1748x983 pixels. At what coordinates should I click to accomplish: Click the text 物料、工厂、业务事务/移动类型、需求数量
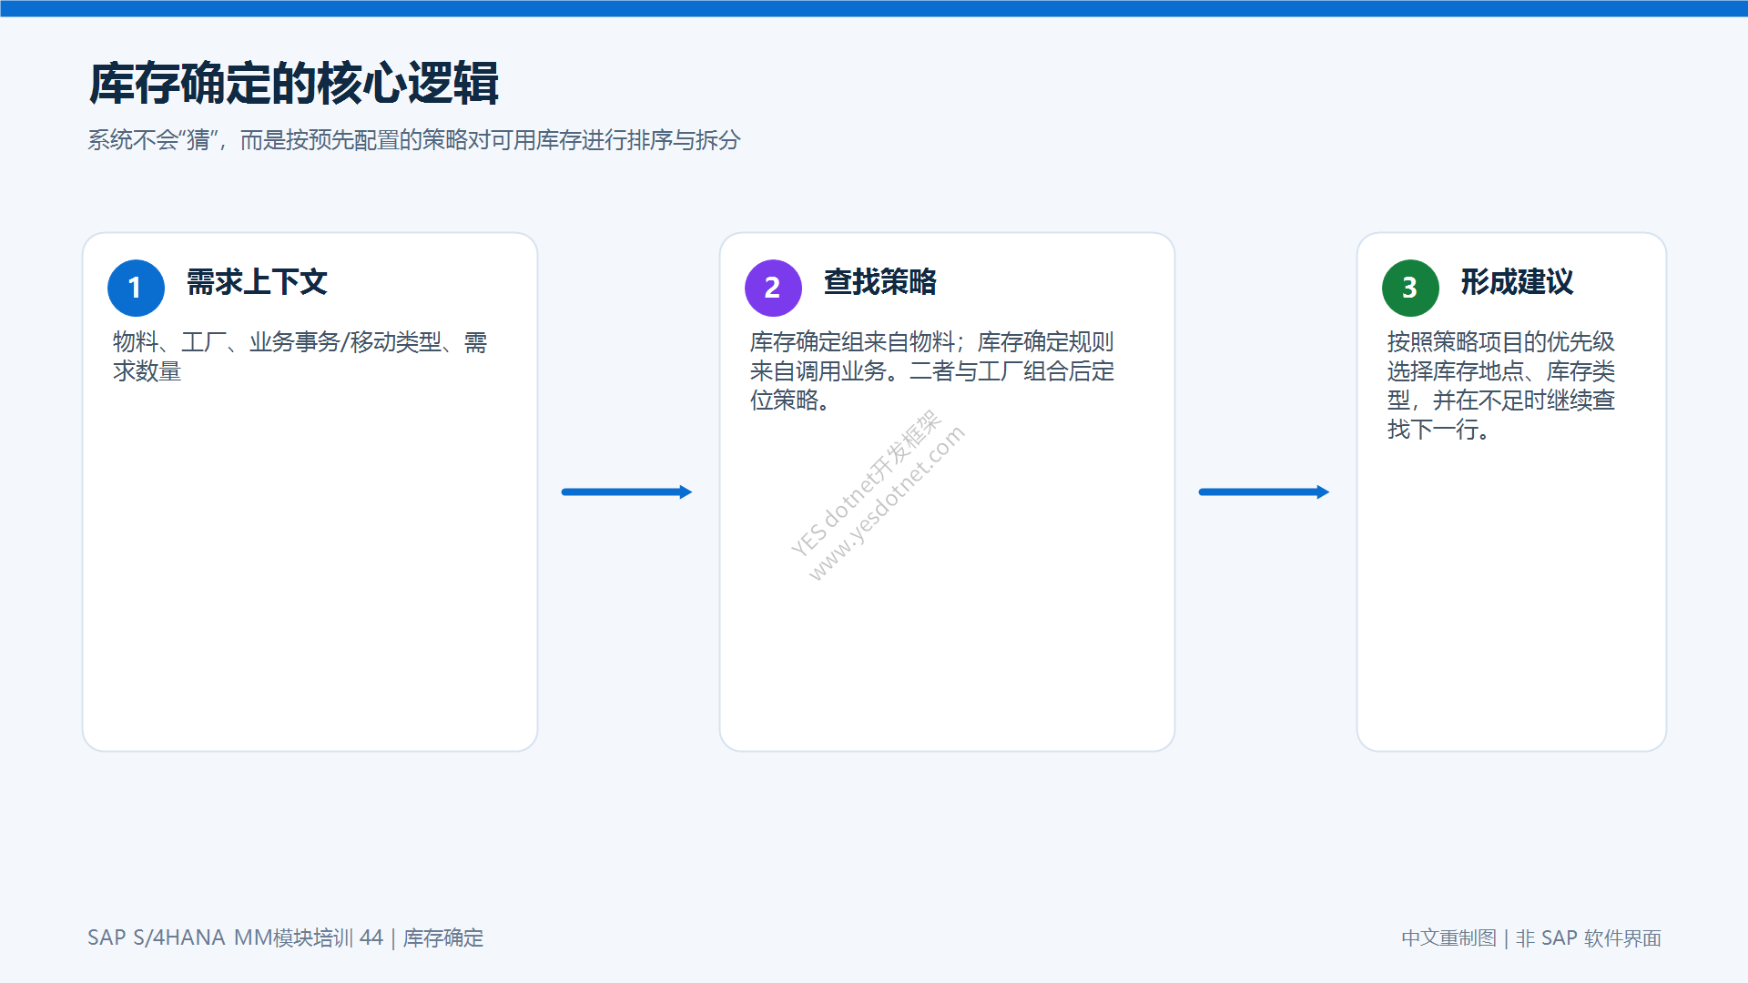(300, 357)
